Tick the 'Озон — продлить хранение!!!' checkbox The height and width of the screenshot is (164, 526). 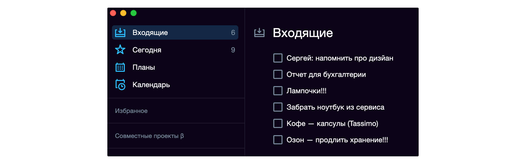coord(278,140)
